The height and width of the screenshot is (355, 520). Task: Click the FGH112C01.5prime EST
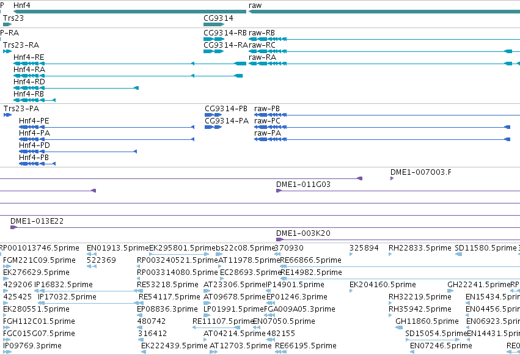pos(38,321)
